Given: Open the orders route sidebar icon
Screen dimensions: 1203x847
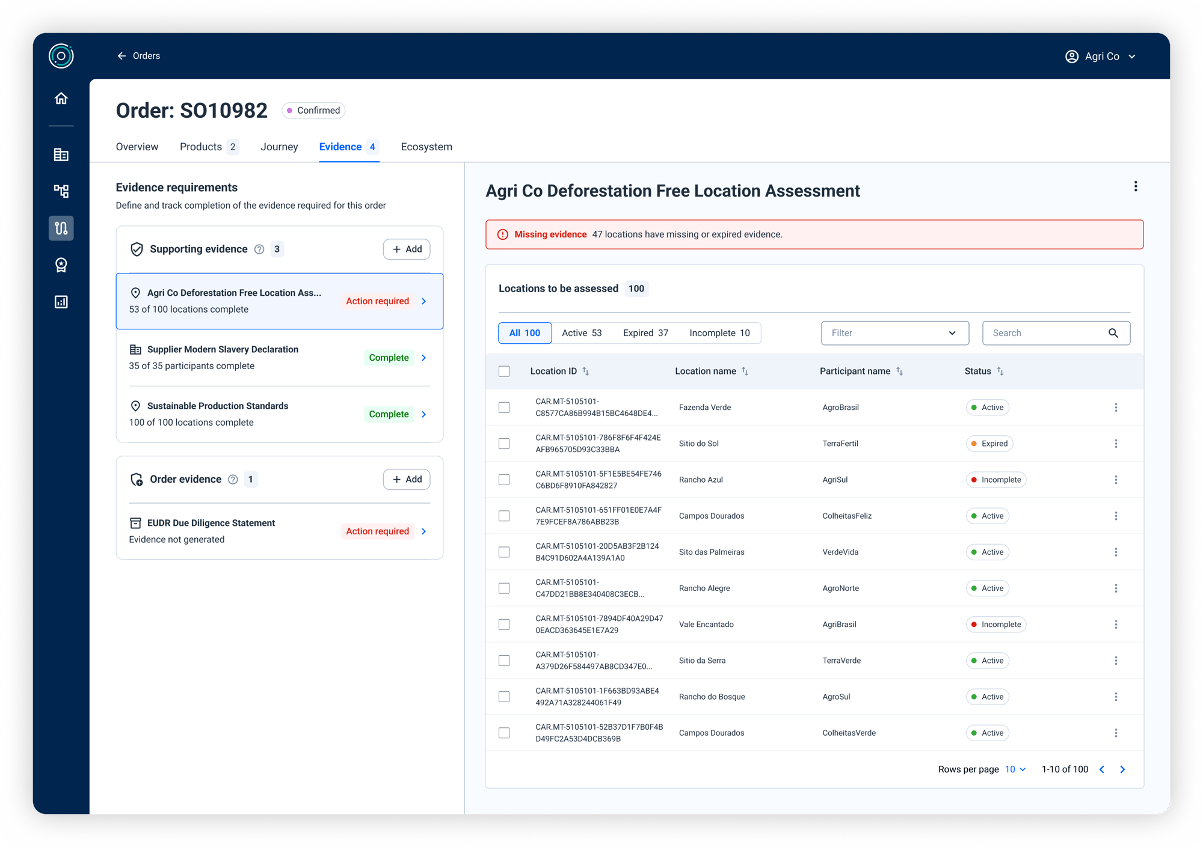Looking at the screenshot, I should (61, 228).
